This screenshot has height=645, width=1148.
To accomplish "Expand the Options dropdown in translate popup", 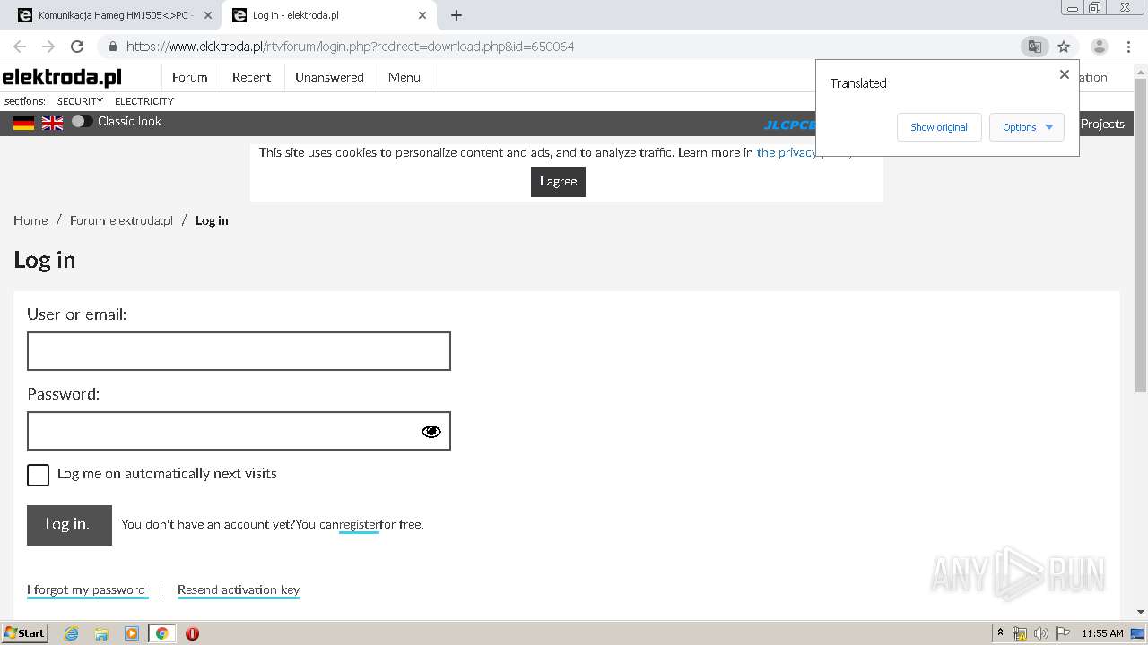I will pos(1027,127).
